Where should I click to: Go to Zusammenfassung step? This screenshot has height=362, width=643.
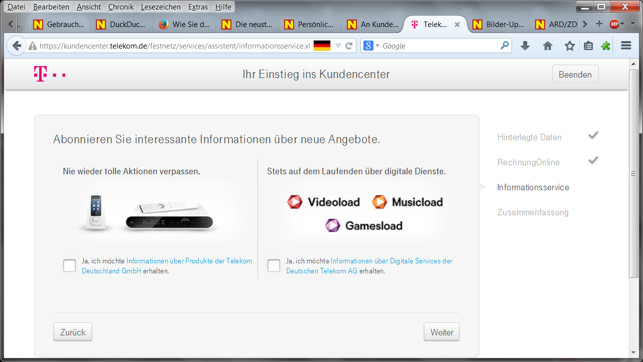click(x=533, y=212)
